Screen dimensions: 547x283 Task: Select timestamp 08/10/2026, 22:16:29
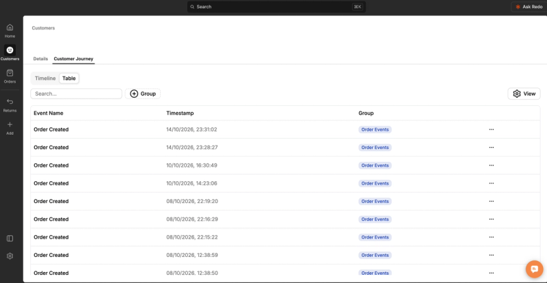(192, 219)
